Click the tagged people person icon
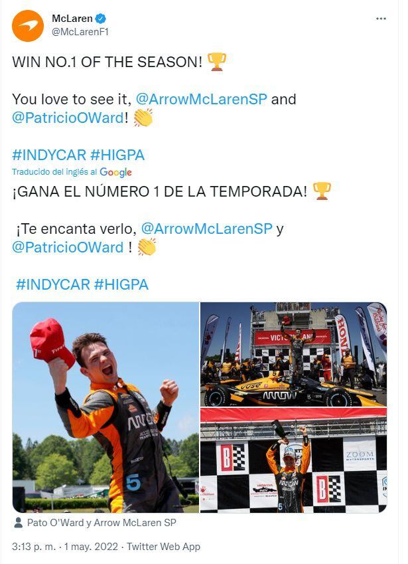This screenshot has width=408, height=564. 18,523
